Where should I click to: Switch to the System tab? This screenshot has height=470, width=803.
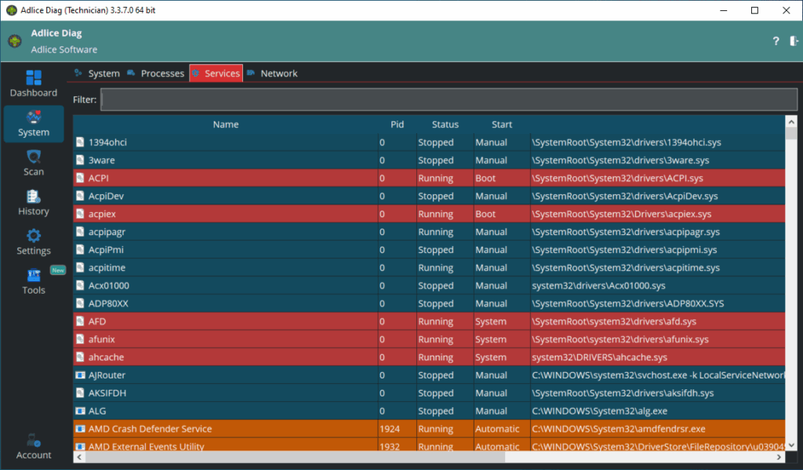pyautogui.click(x=104, y=74)
